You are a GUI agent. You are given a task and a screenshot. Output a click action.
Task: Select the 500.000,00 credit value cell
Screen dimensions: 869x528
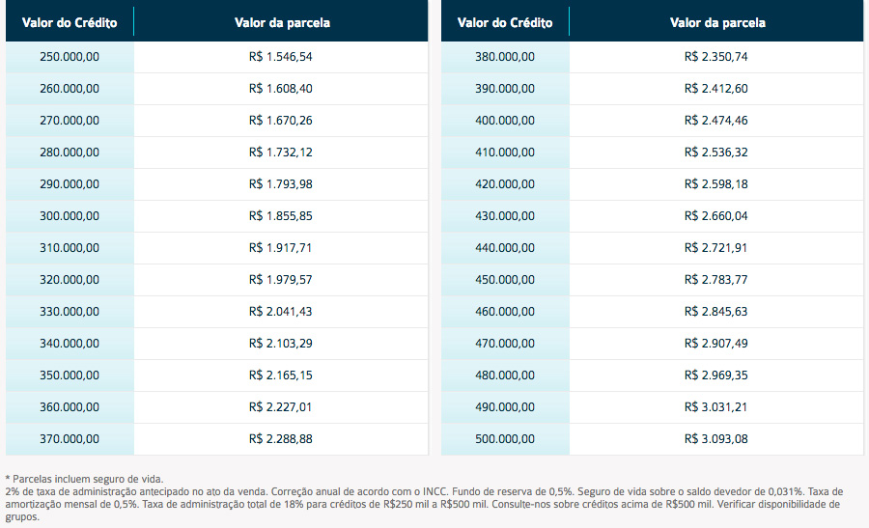coord(505,439)
